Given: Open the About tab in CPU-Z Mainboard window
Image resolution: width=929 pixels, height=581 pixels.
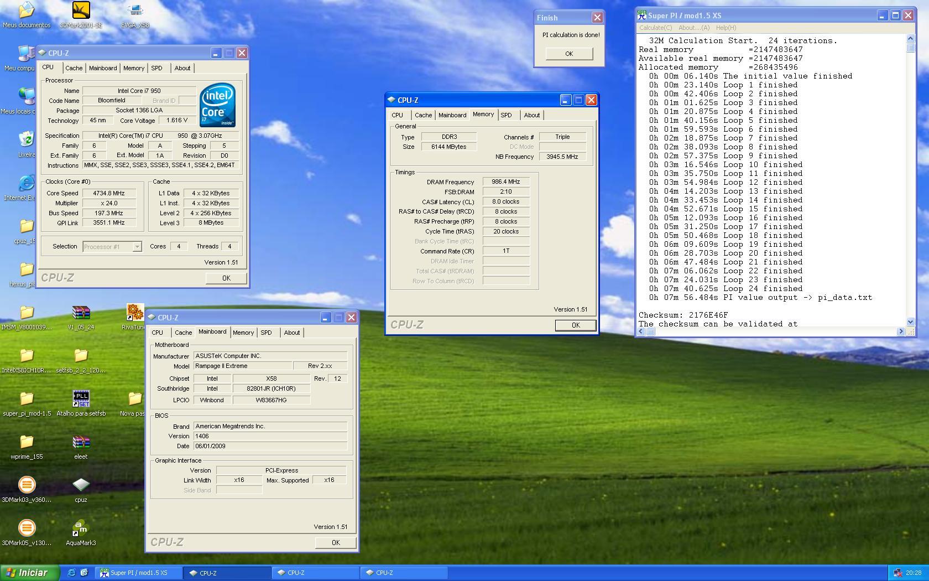Looking at the screenshot, I should pos(292,333).
